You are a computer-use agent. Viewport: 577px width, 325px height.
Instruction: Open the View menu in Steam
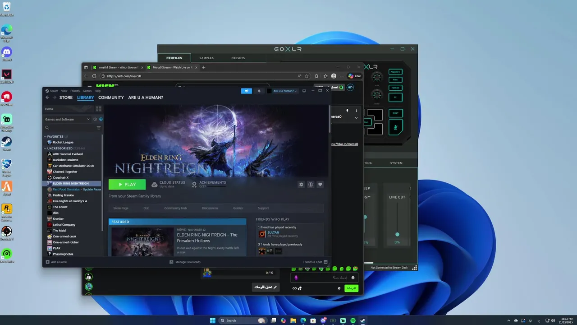click(x=64, y=91)
